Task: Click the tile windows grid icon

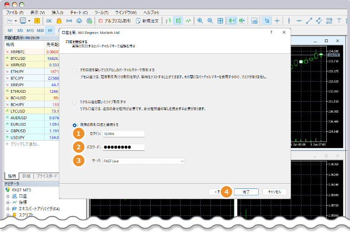Action: 220,21
